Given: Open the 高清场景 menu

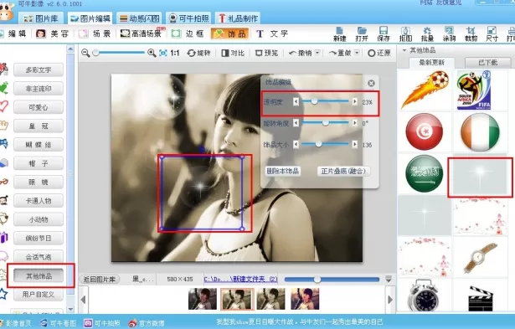Looking at the screenshot, I should coord(142,33).
